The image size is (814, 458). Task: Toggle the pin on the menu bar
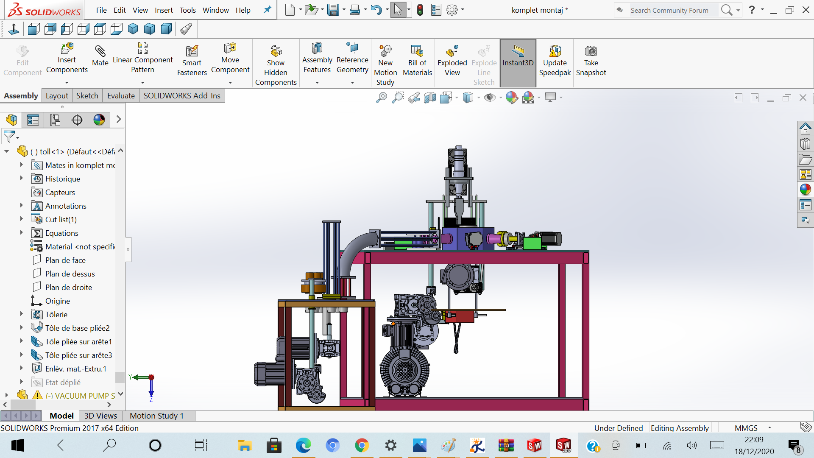pyautogui.click(x=267, y=10)
